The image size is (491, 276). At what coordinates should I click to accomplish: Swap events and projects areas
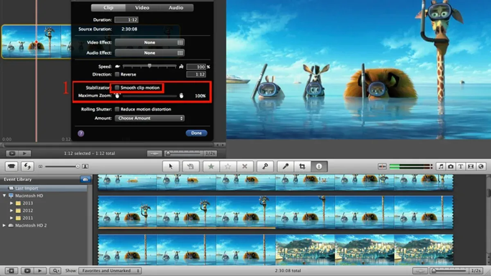coord(28,166)
